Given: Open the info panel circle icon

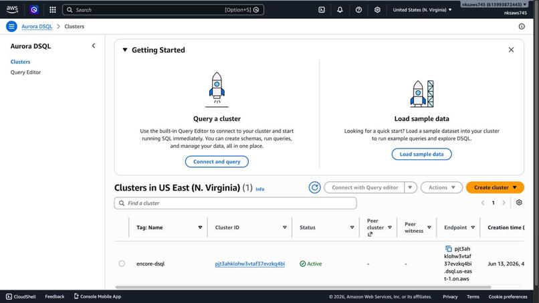Looking at the screenshot, I should pyautogui.click(x=522, y=27).
